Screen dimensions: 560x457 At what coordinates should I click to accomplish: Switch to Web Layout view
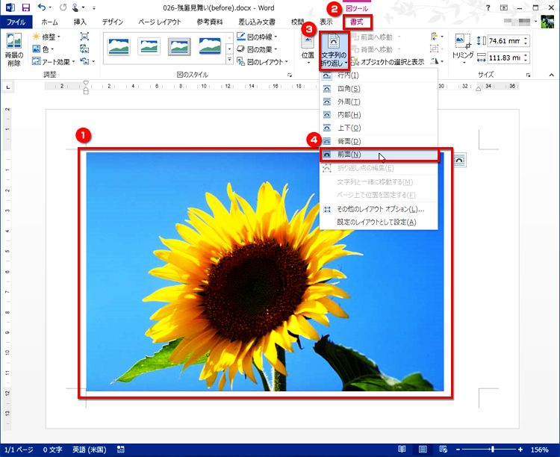(444, 449)
